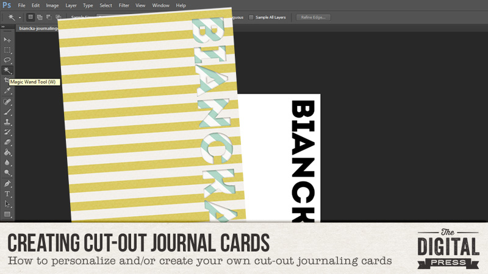Viewport: 488px width, 274px height.
Task: Select the Rectangular Marquee tool
Action: pyautogui.click(x=7, y=50)
